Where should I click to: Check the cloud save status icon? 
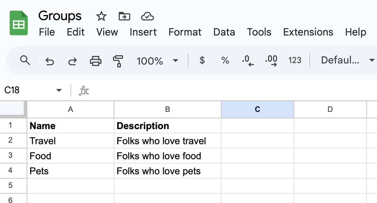[147, 16]
